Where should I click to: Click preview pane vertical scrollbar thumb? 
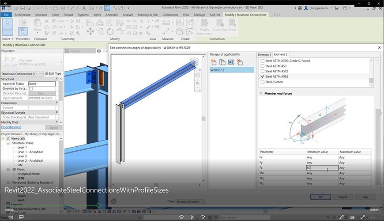click(203, 119)
